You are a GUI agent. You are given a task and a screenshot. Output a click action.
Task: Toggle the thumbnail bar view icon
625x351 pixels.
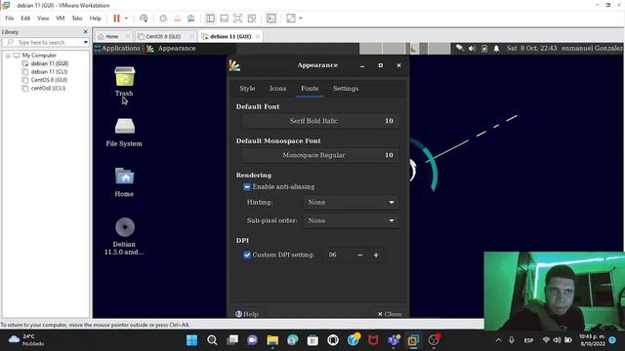(x=224, y=19)
